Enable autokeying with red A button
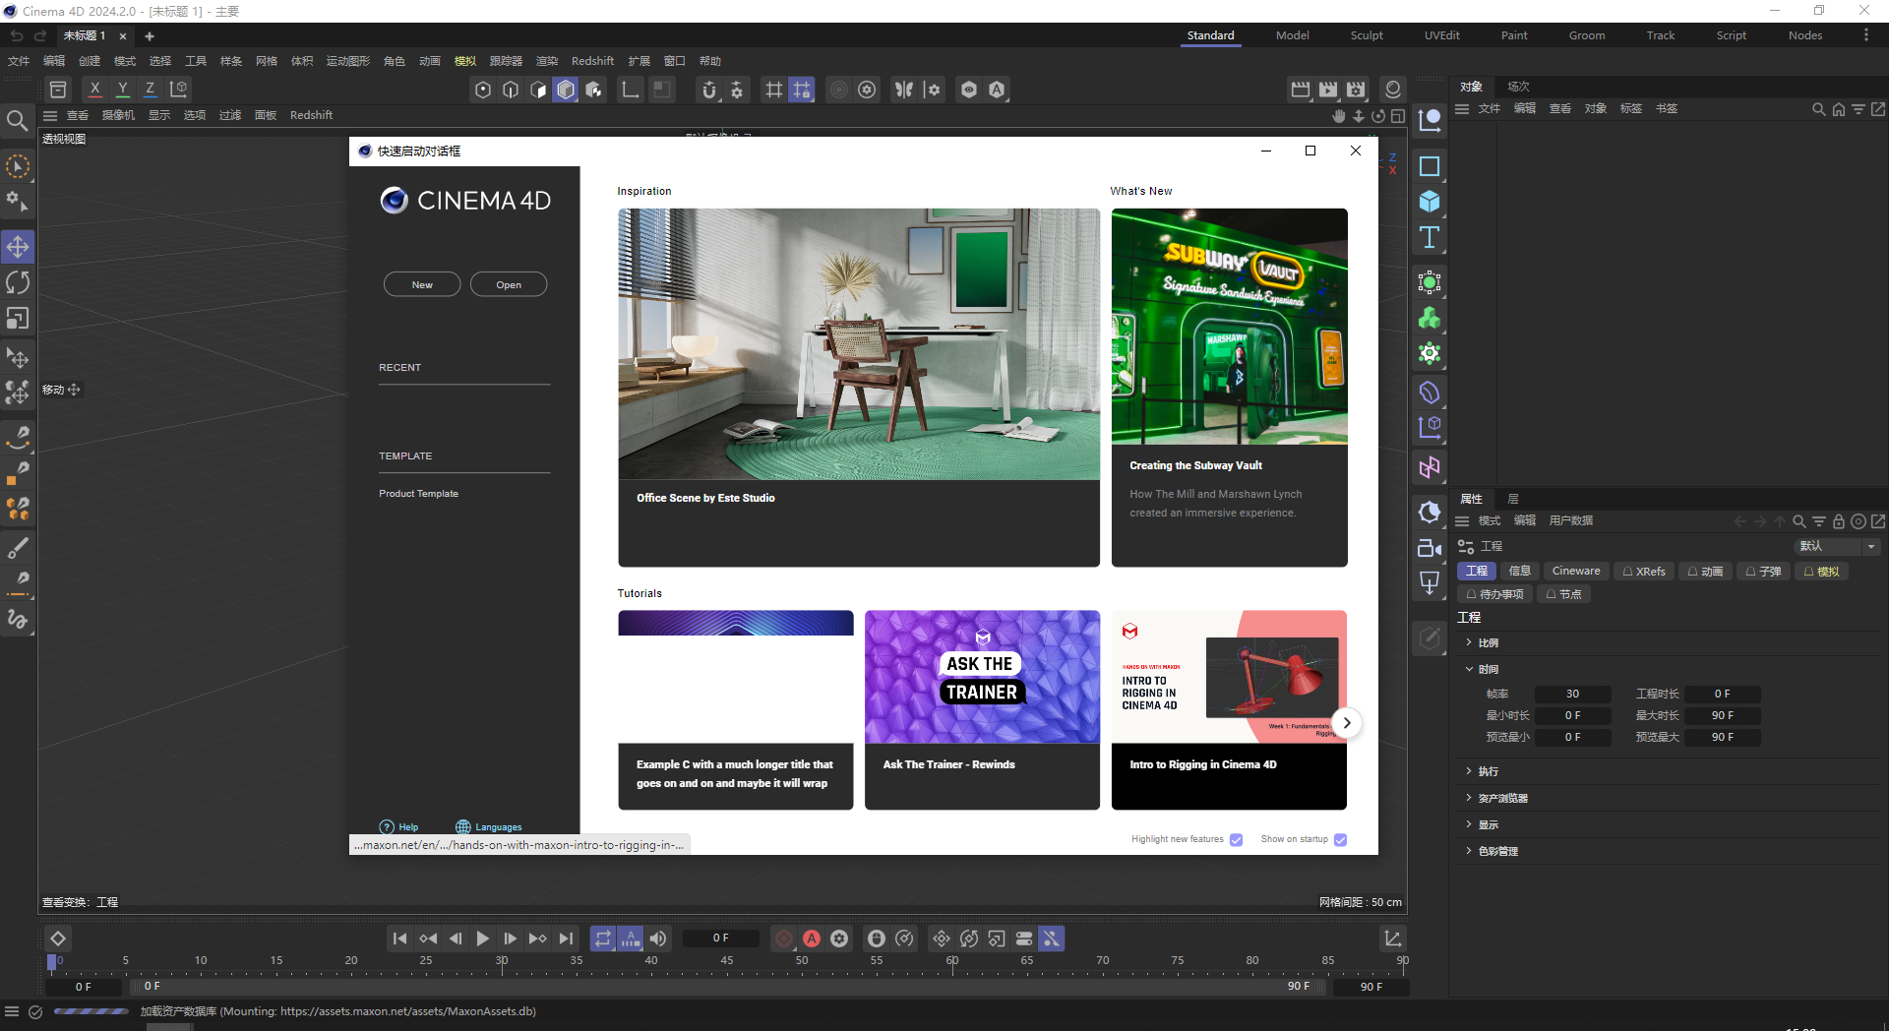1889x1031 pixels. 812,939
